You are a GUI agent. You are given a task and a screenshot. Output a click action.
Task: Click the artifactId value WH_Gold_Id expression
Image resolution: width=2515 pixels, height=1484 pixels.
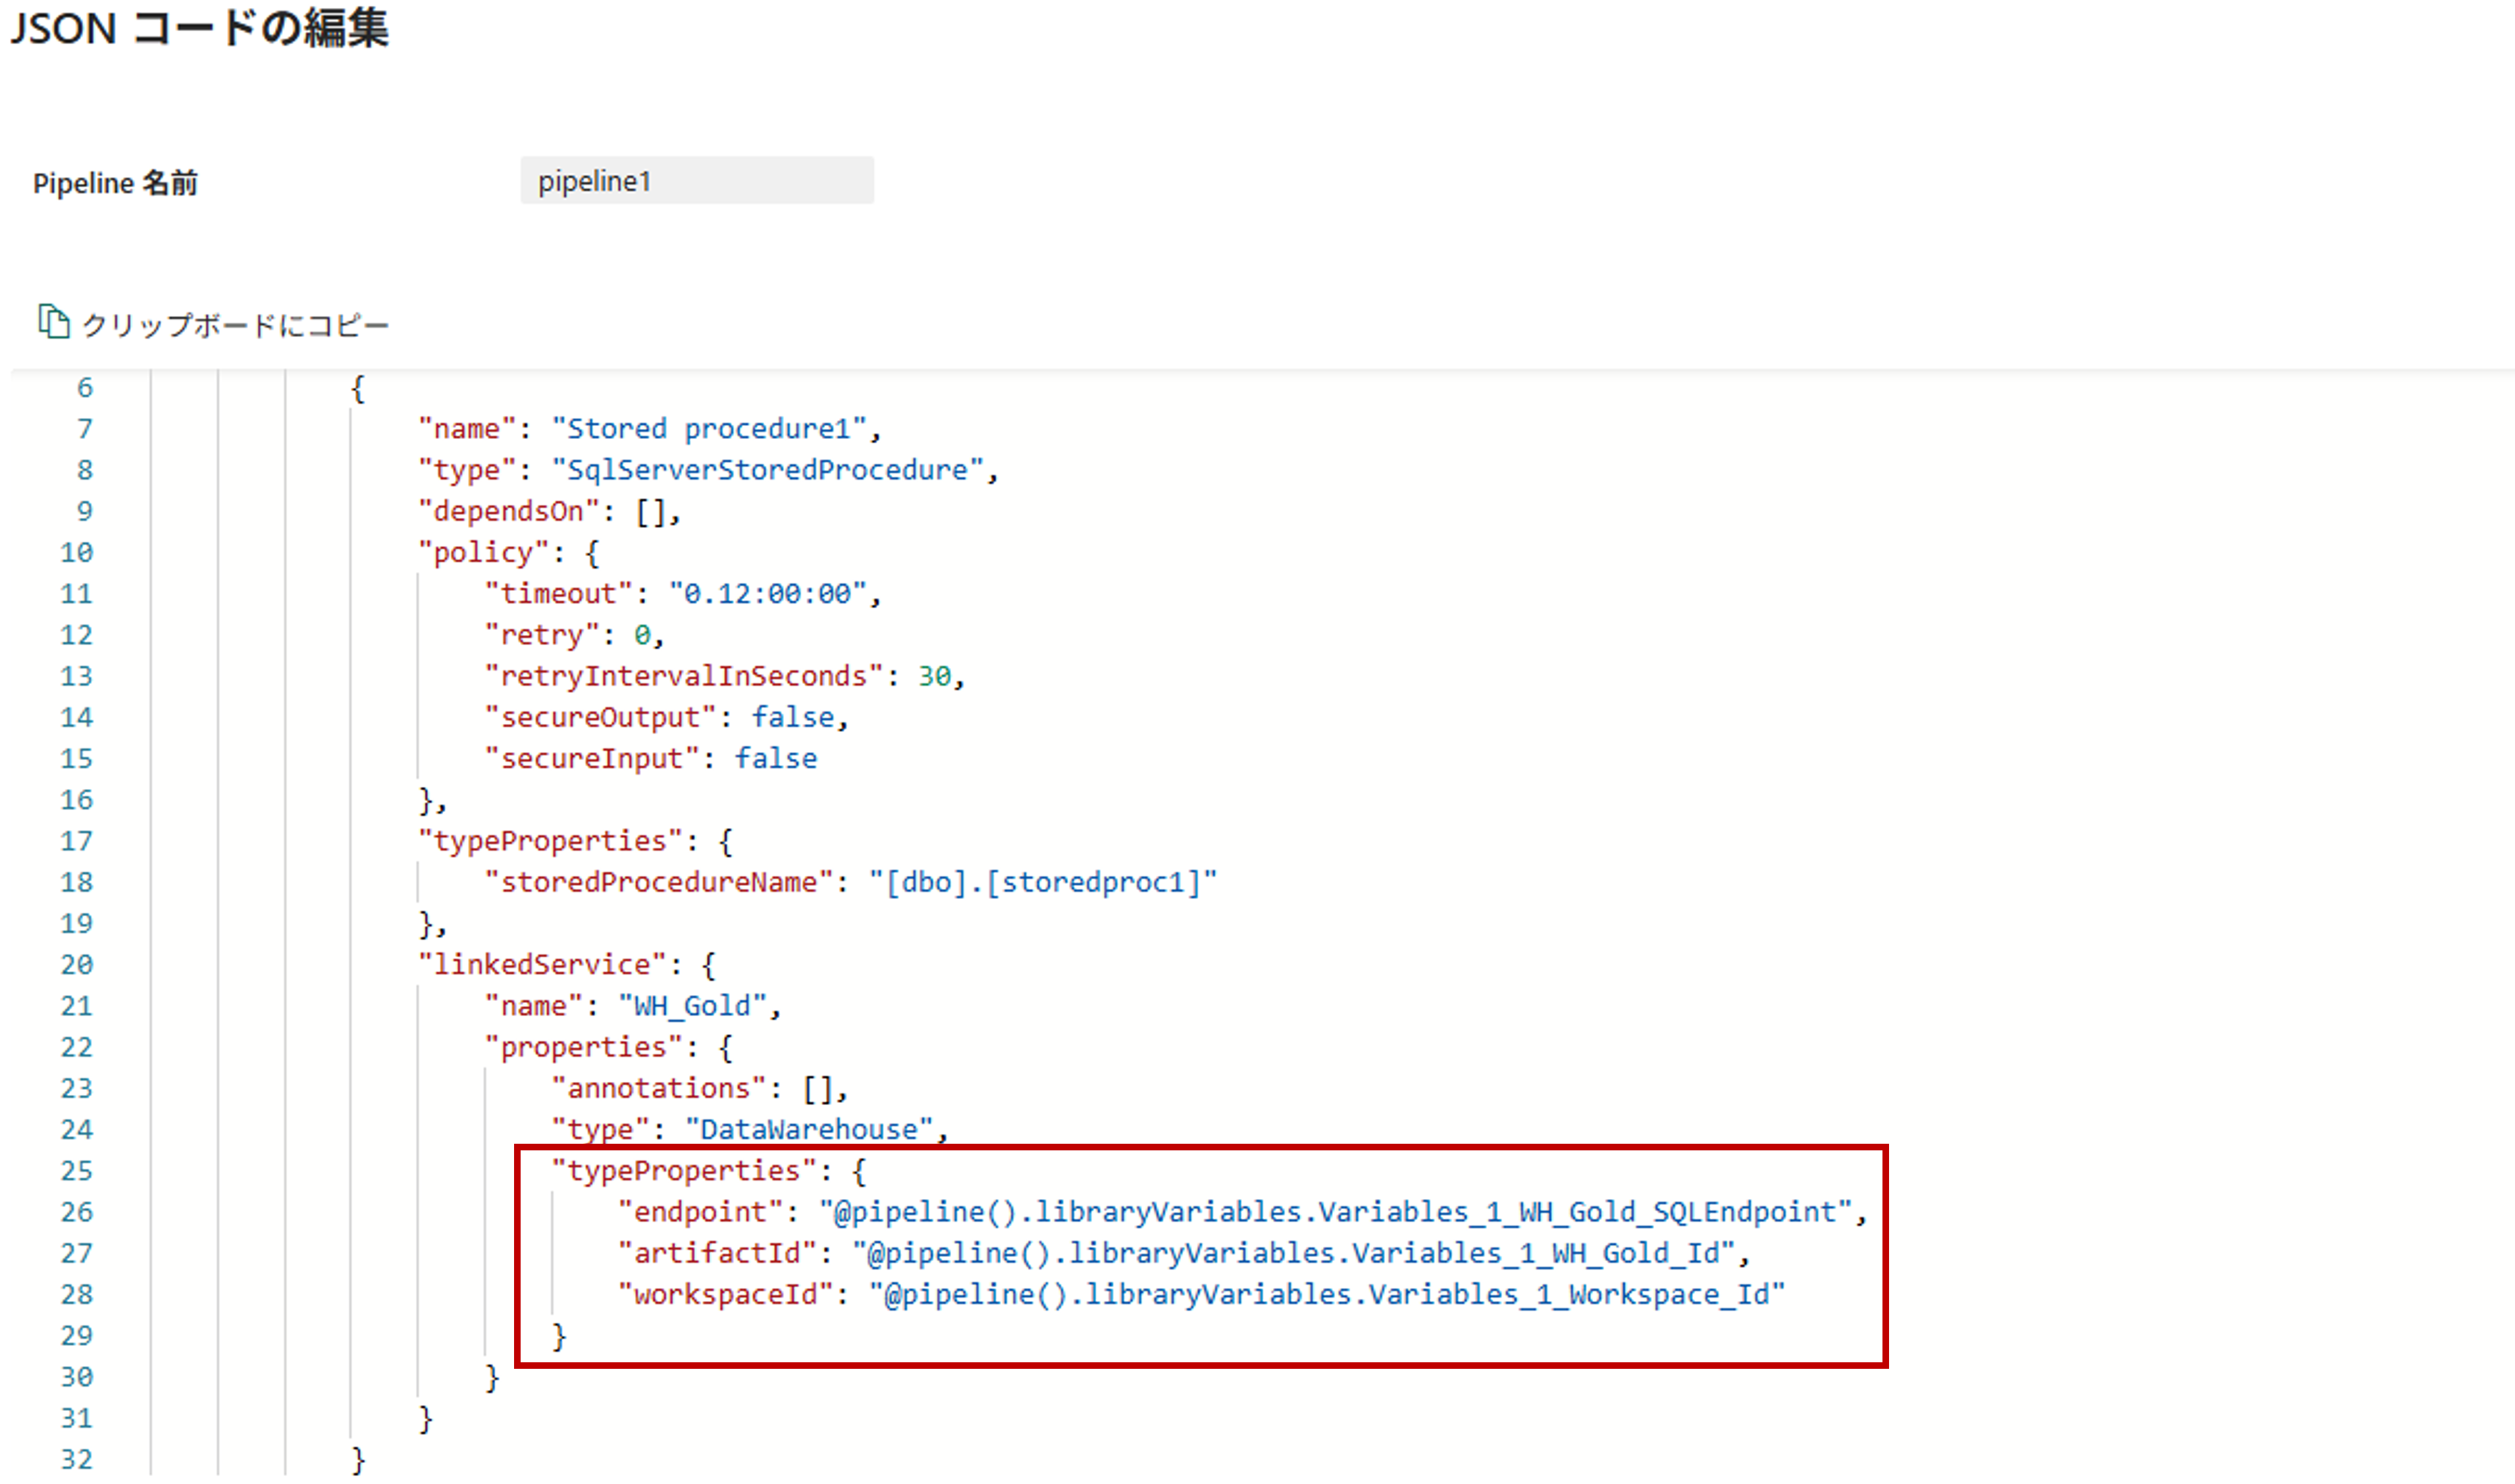[1293, 1253]
